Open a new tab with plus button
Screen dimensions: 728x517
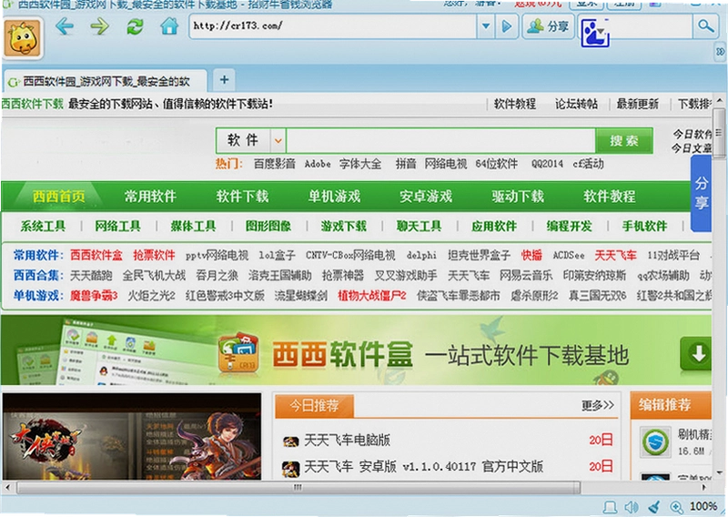224,80
